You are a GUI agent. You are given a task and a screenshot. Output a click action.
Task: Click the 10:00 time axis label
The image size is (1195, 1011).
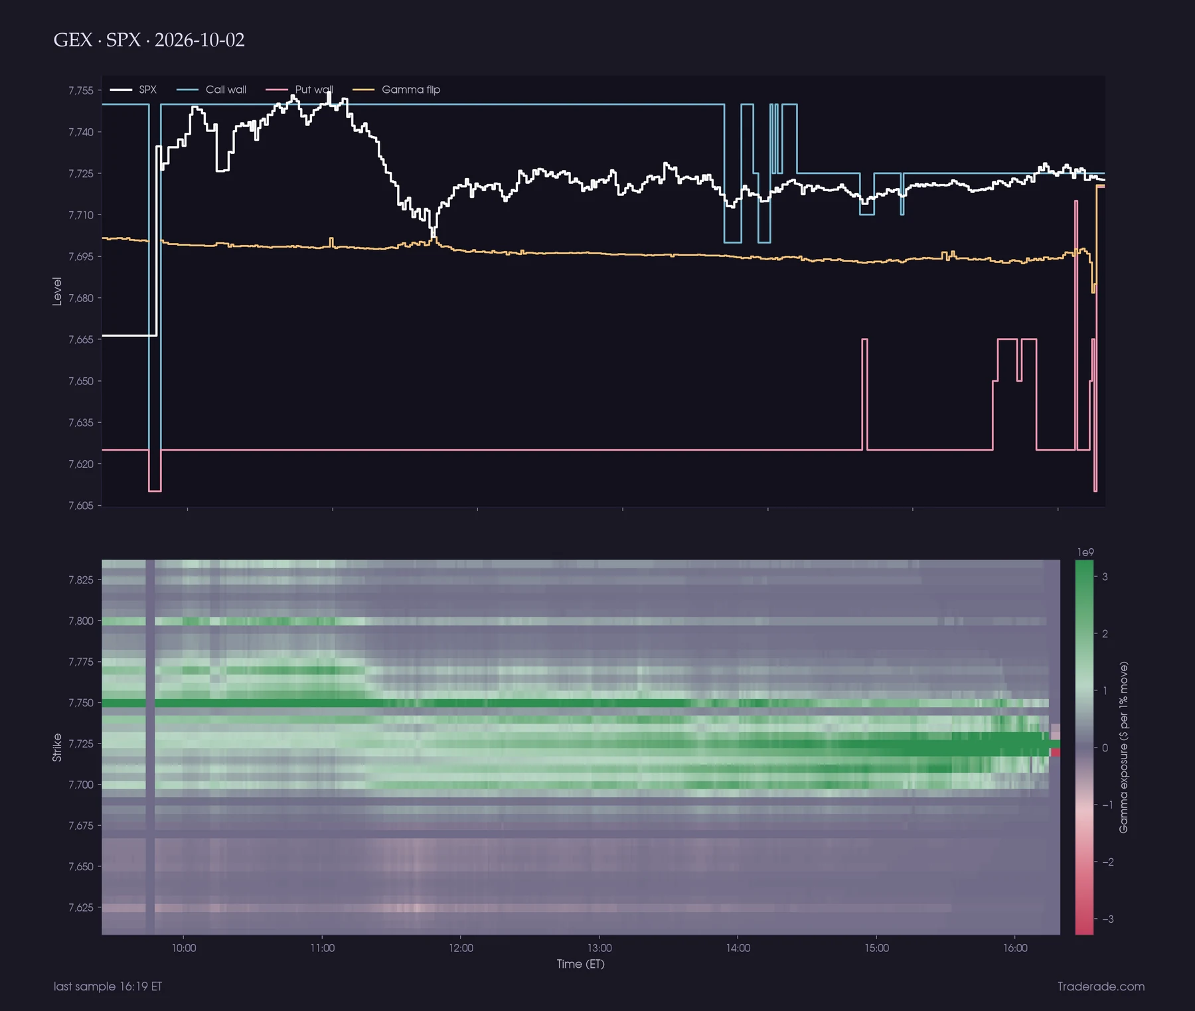184,948
